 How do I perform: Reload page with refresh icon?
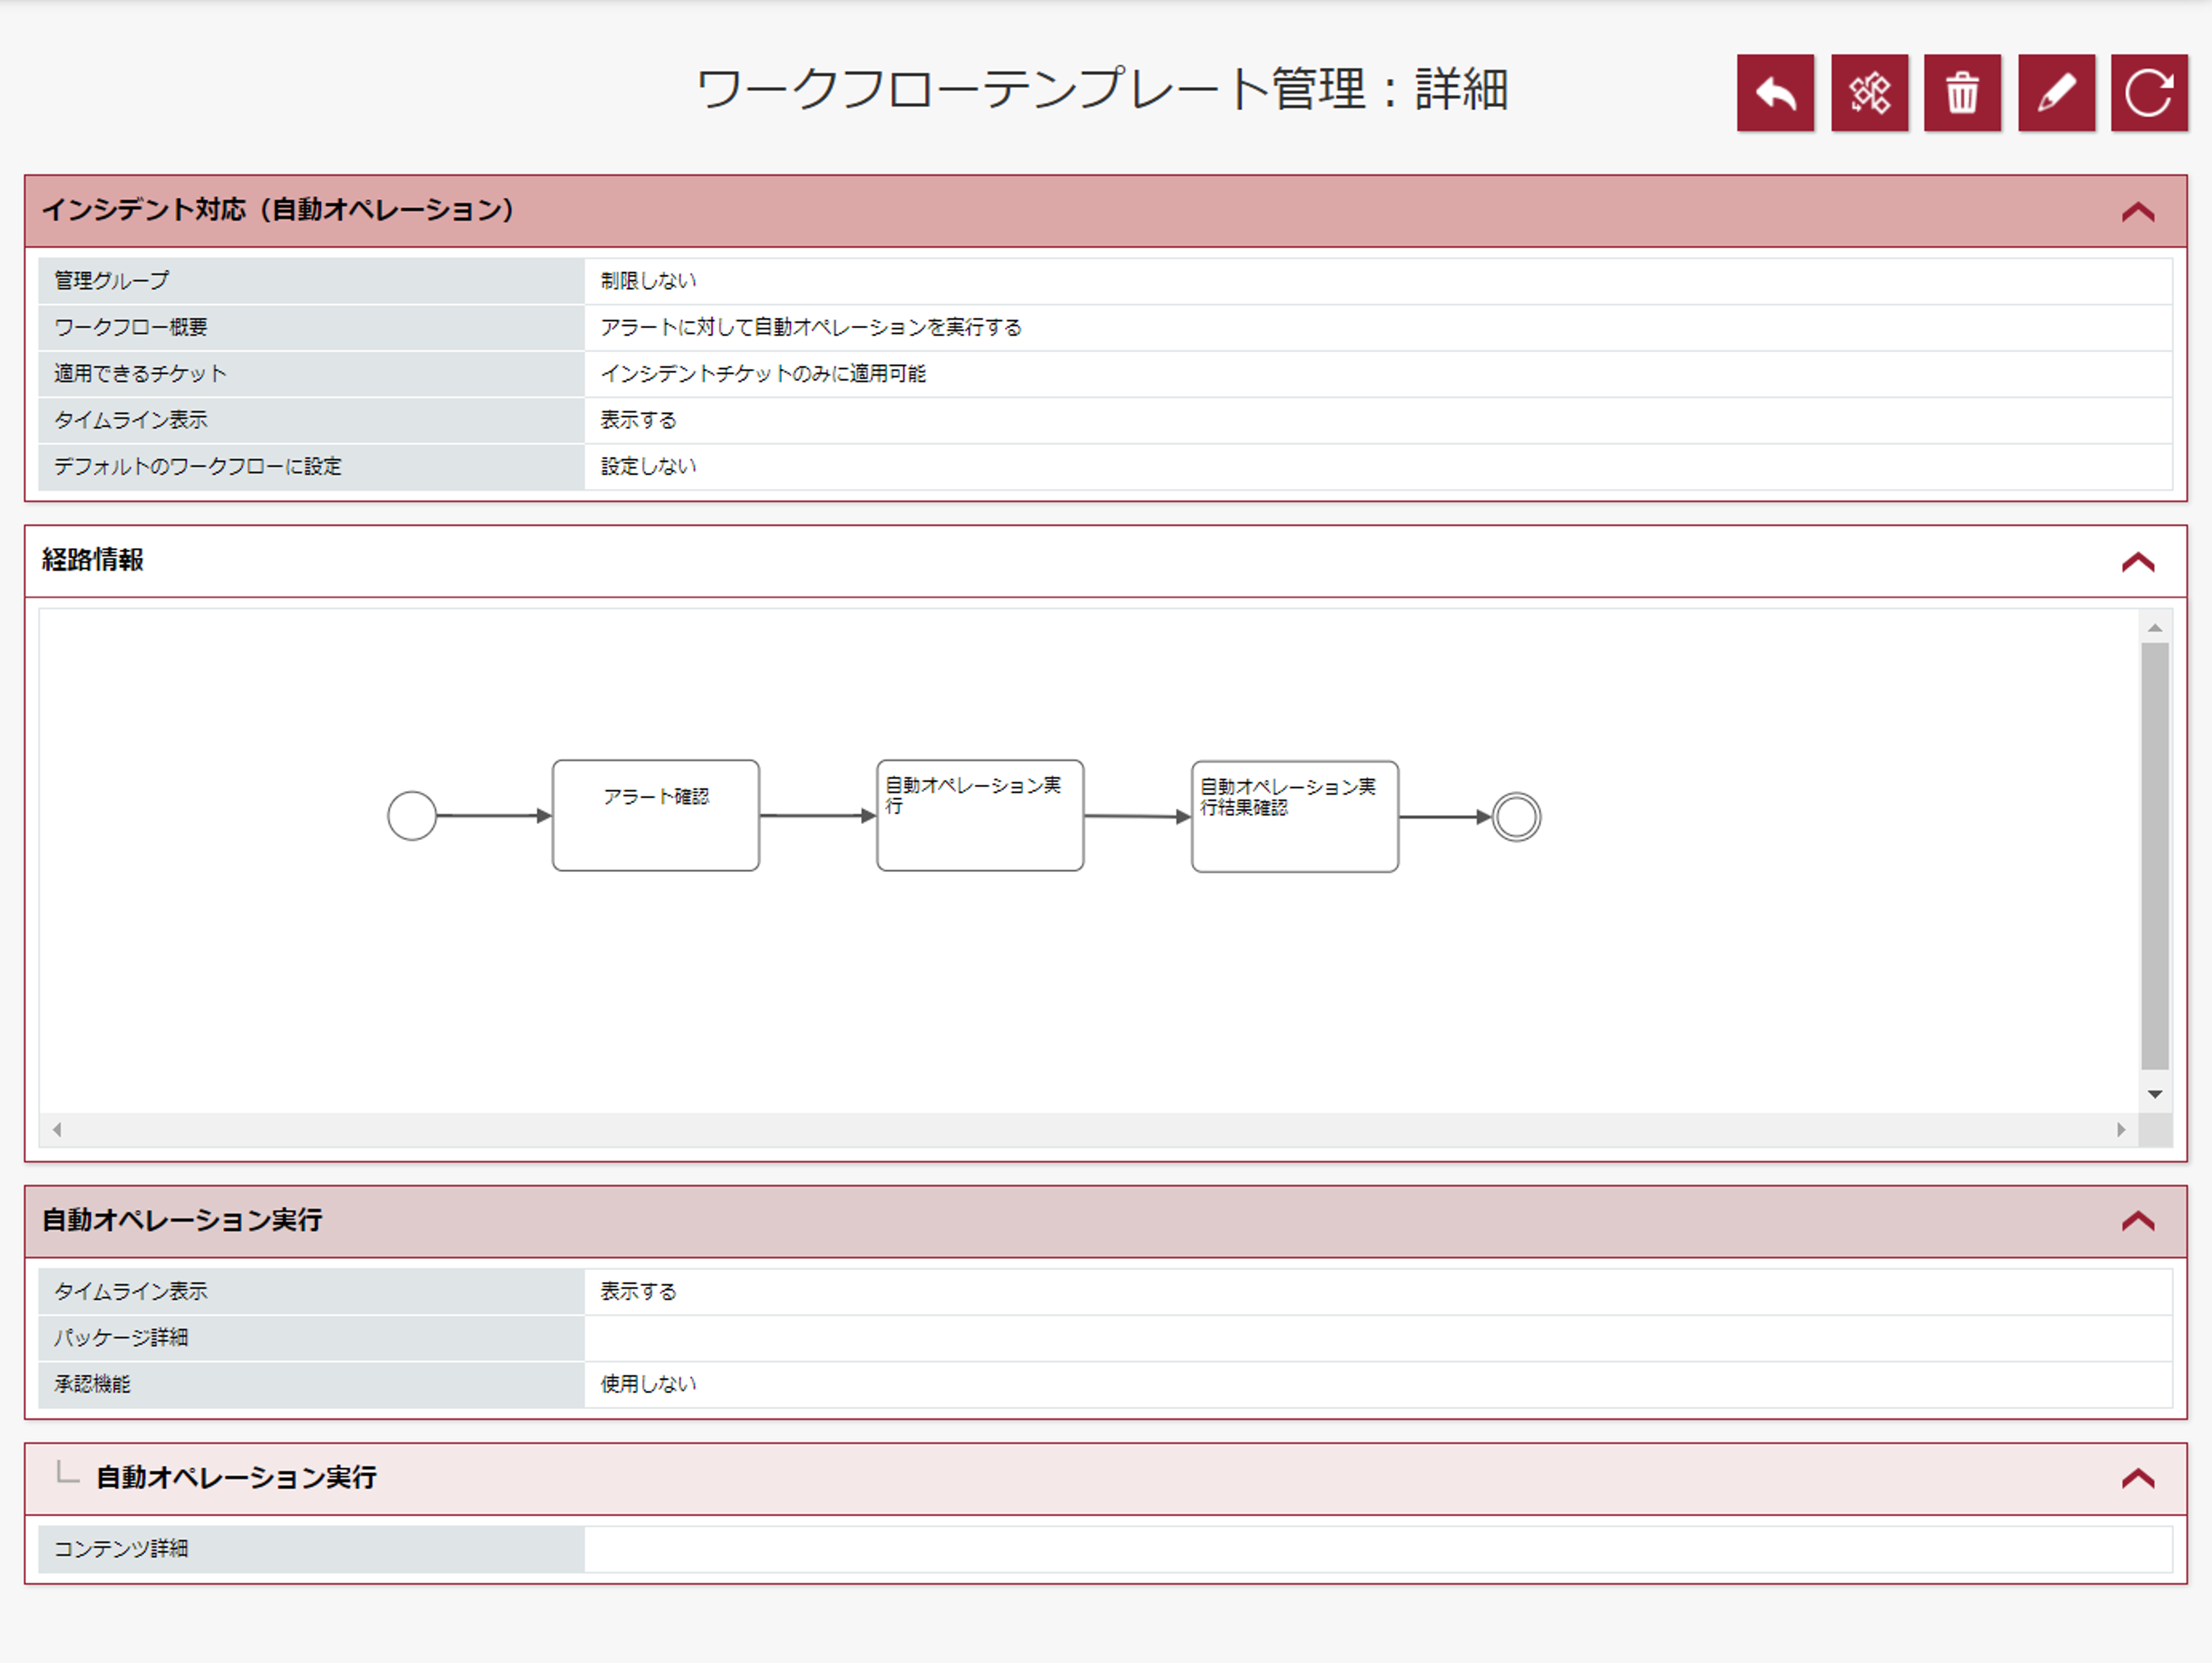2149,93
